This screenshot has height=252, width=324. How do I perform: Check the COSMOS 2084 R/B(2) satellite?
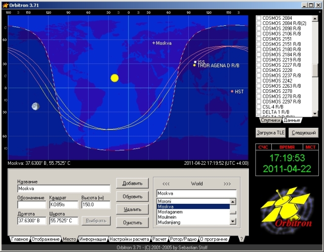pyautogui.click(x=259, y=23)
